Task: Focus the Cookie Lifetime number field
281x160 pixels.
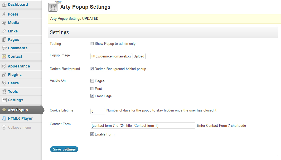Action: point(98,111)
